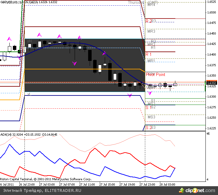Click the red Pivot Point label
The width and height of the screenshot is (218, 195).
click(156, 75)
